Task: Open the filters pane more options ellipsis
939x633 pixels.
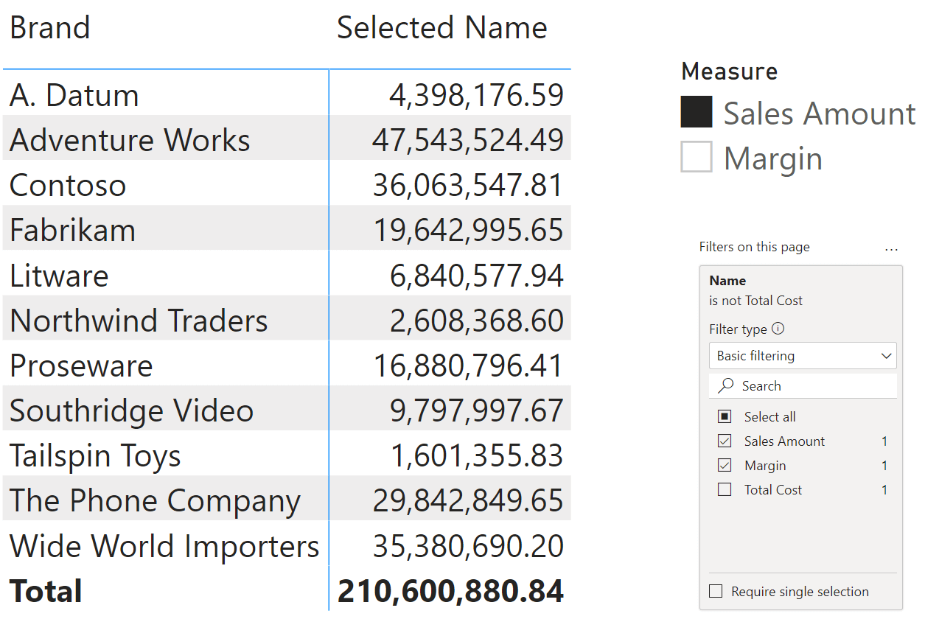Action: click(891, 248)
